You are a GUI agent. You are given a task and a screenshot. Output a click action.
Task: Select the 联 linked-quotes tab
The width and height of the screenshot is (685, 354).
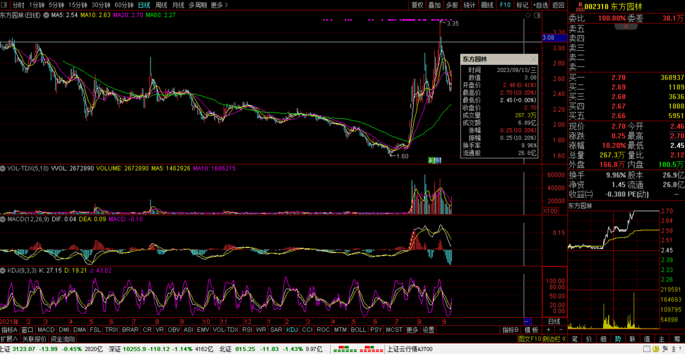click(632, 339)
